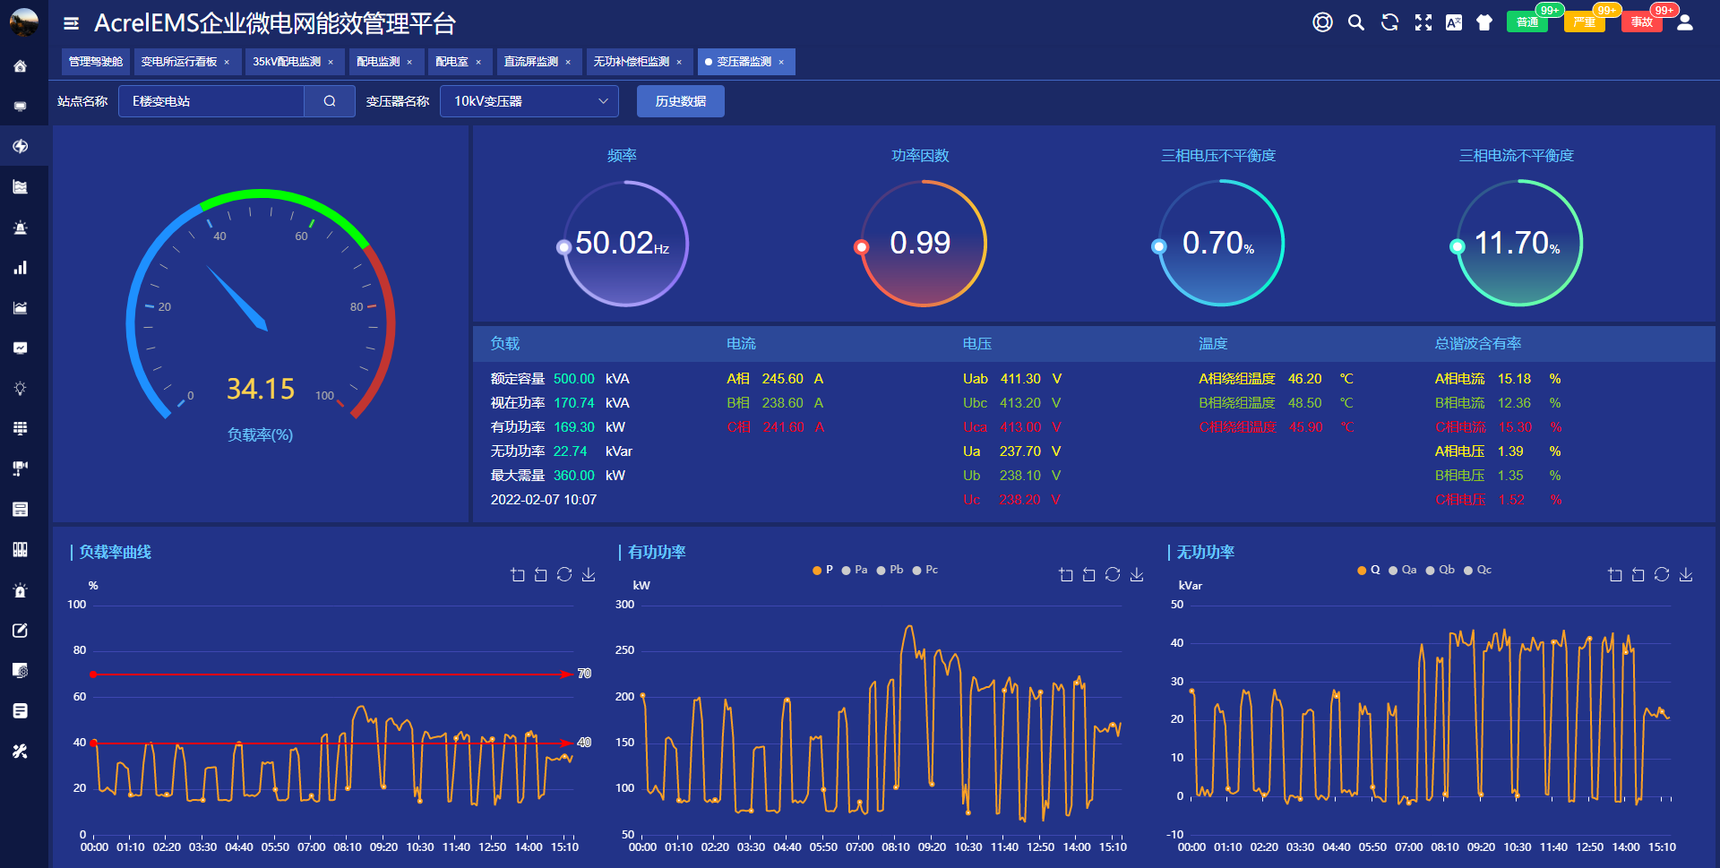This screenshot has width=1720, height=868.
Task: Open the user profile icon
Action: 1684,22
